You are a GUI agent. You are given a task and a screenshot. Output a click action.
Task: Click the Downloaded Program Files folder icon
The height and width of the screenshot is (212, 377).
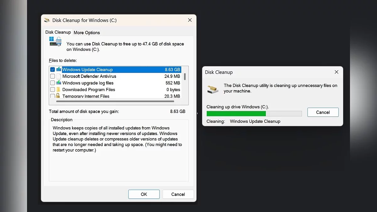(x=59, y=90)
